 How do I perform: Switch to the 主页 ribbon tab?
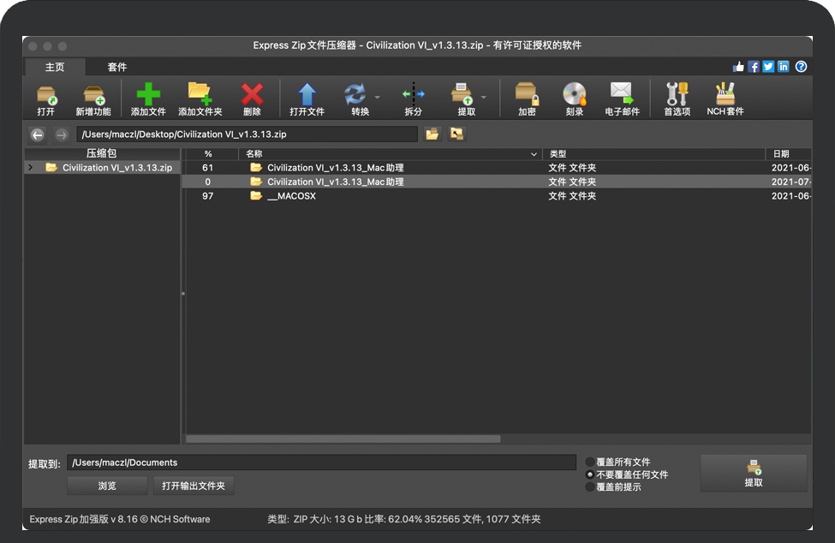pos(54,66)
